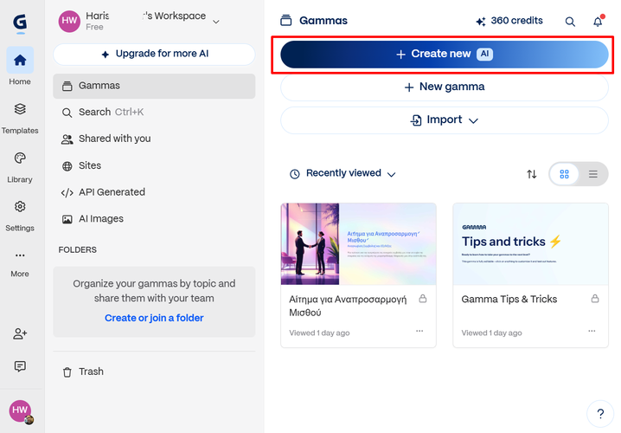Open AI Images in sidebar
The height and width of the screenshot is (433, 621).
(100, 219)
